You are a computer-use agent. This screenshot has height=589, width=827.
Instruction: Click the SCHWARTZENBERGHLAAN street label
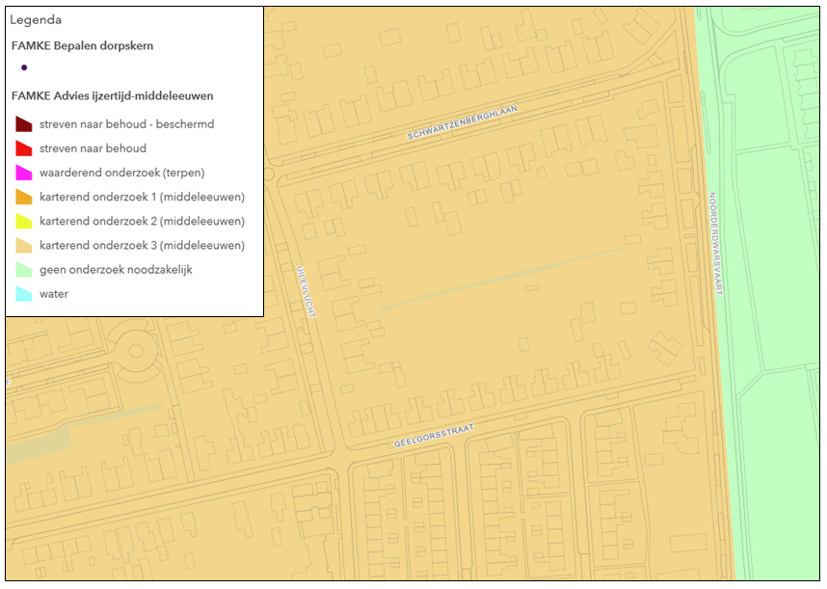click(462, 122)
